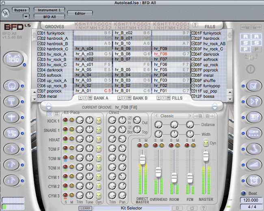Open the play help icon
This screenshot has width=264, height=211.
pos(254,101)
